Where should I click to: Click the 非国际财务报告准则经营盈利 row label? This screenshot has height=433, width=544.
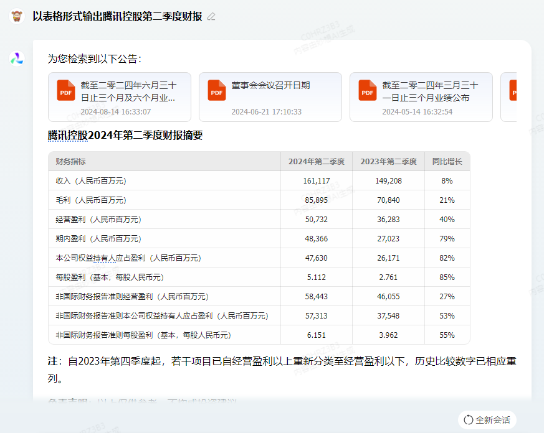132,297
